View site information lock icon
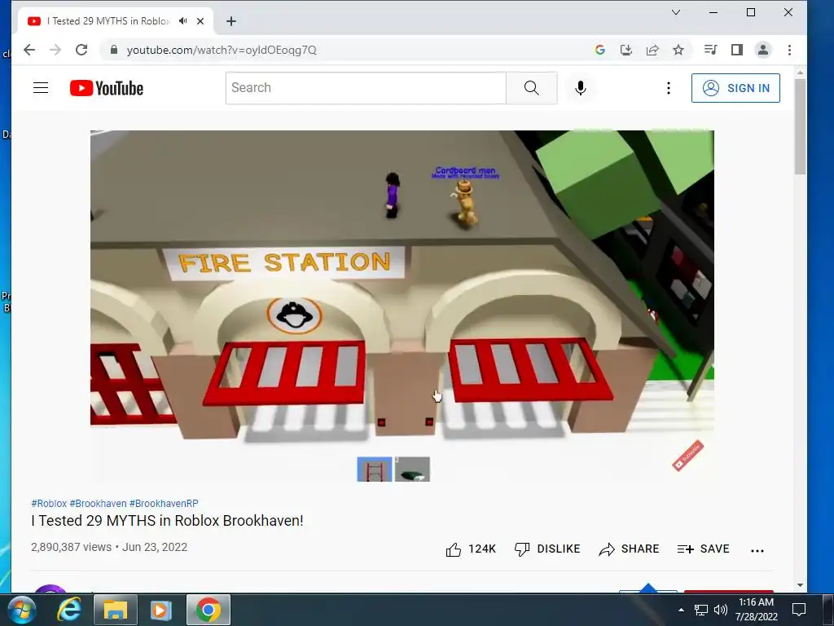 click(113, 50)
